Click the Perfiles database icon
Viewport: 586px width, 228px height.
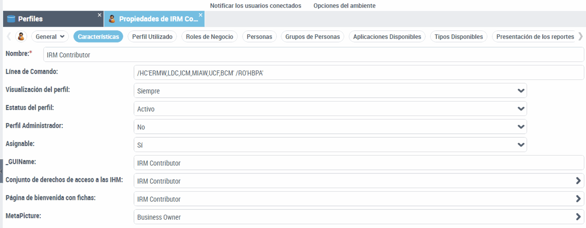[11, 19]
